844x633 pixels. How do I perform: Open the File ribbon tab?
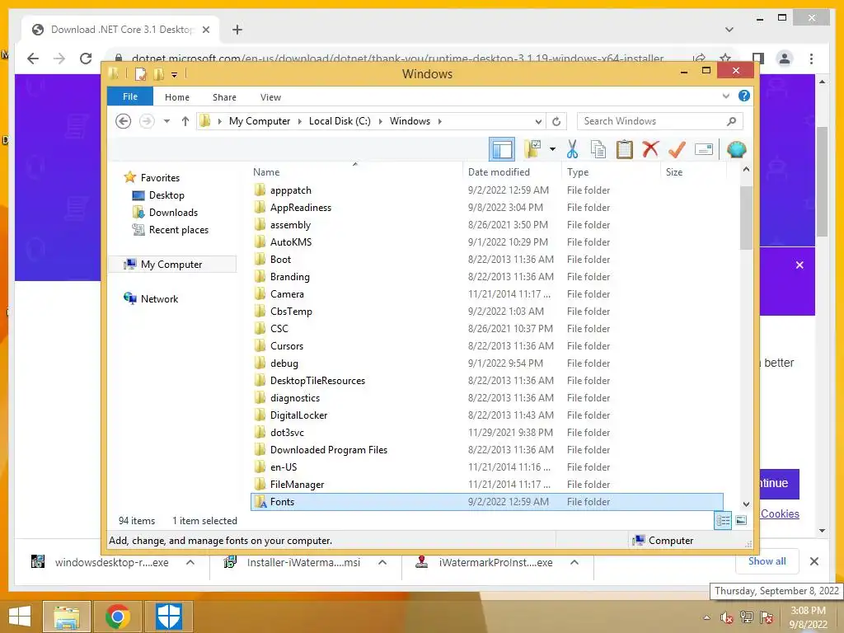point(130,96)
